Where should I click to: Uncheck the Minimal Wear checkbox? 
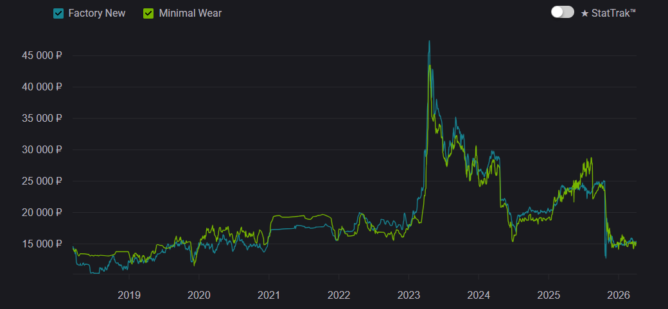[x=148, y=13]
